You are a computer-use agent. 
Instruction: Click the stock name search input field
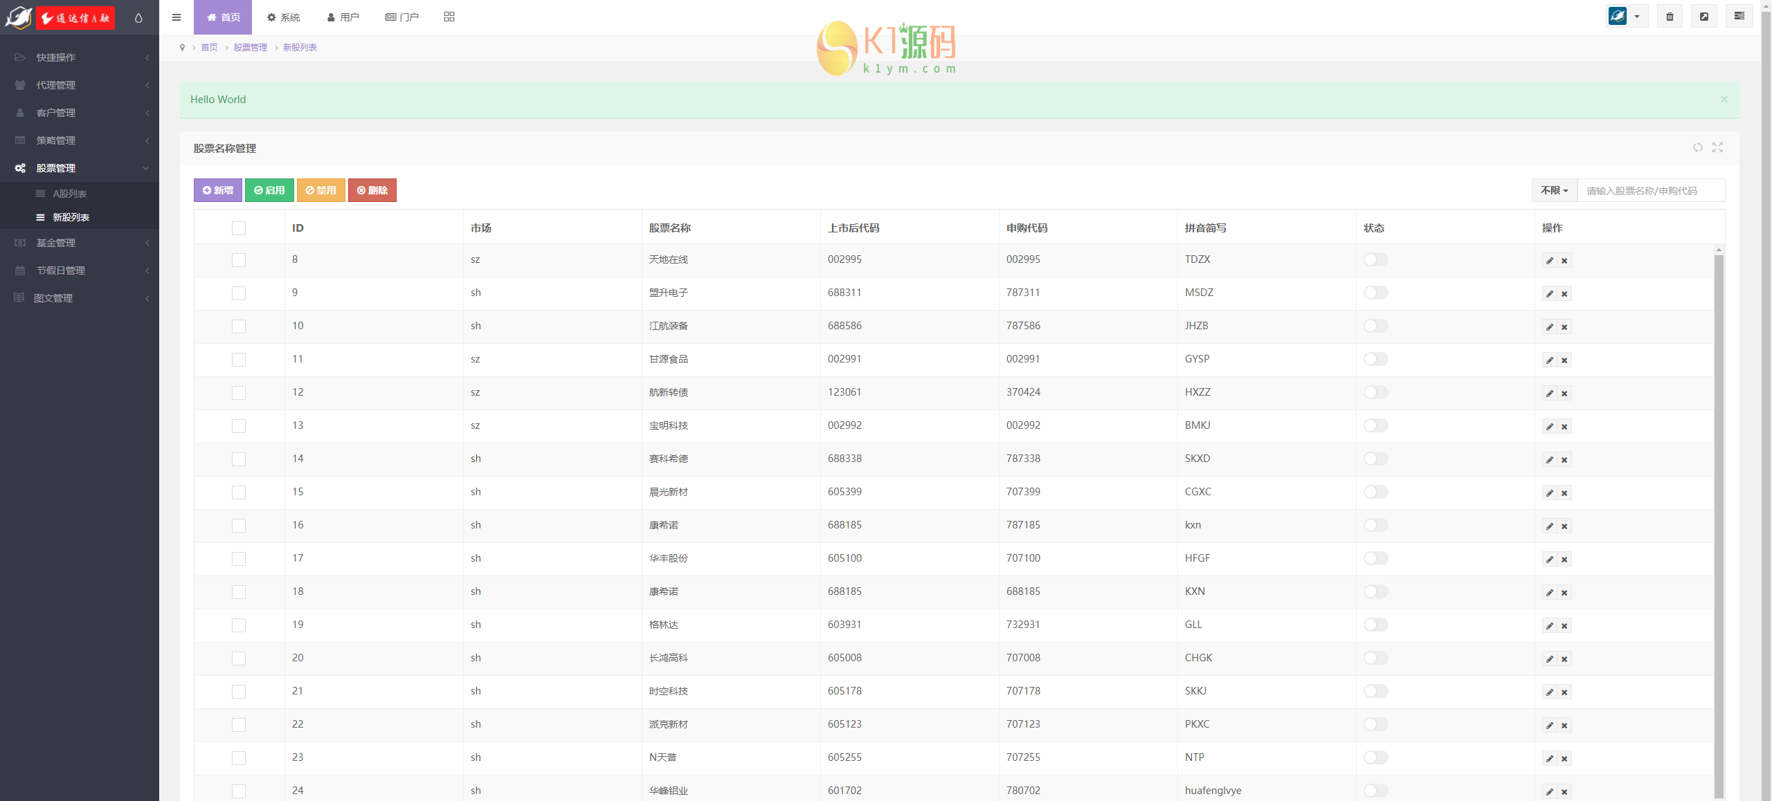click(1650, 190)
